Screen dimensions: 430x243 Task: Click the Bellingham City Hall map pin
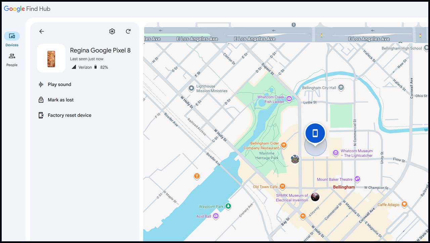click(341, 87)
